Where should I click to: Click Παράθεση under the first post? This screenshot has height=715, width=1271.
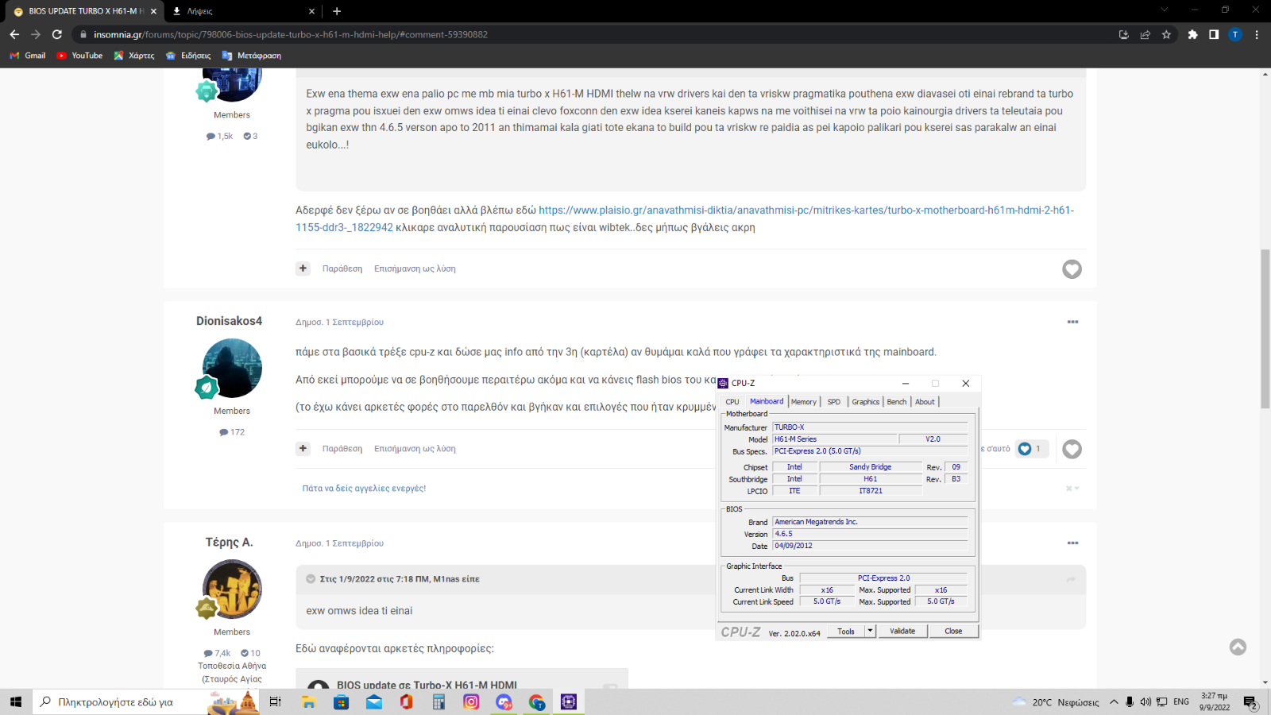click(x=342, y=269)
